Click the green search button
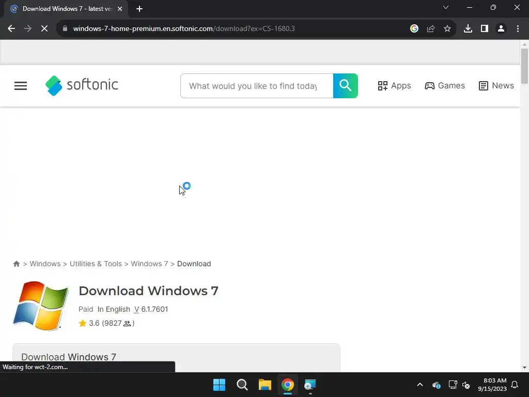Viewport: 529px width, 397px height. coord(346,86)
